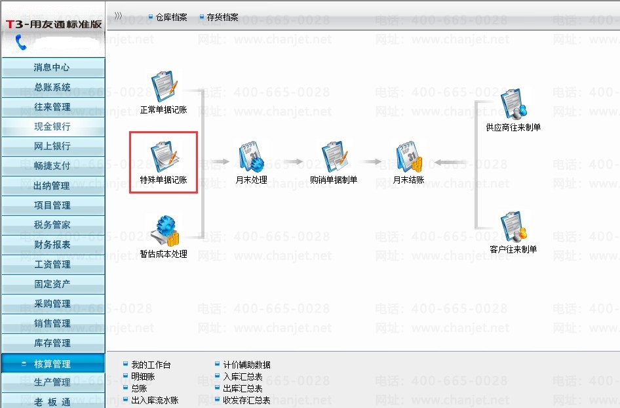Viewport: 620px width, 408px height.
Task: Open 税务管家 module
Action: coord(53,225)
